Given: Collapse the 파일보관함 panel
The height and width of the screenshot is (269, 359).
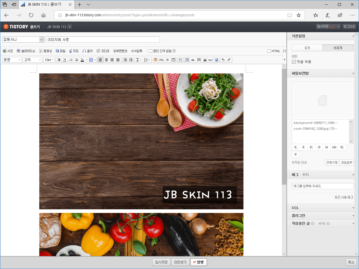Looking at the screenshot, I should (x=353, y=73).
